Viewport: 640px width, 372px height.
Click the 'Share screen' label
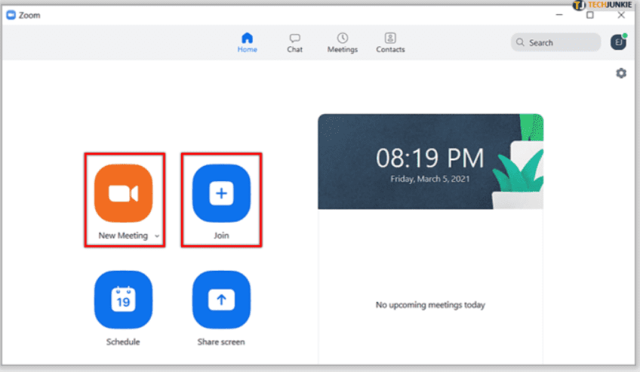221,342
